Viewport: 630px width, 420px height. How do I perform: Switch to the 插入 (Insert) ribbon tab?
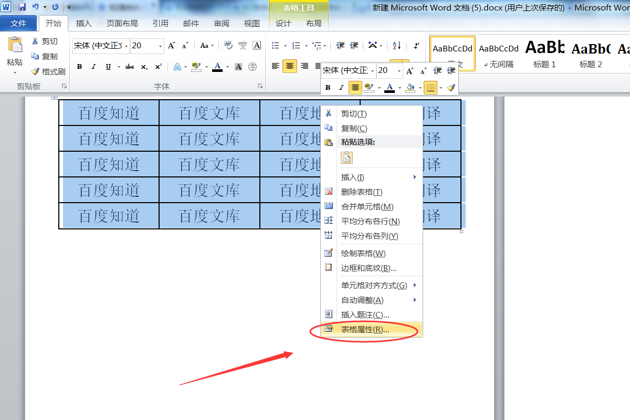coord(84,23)
